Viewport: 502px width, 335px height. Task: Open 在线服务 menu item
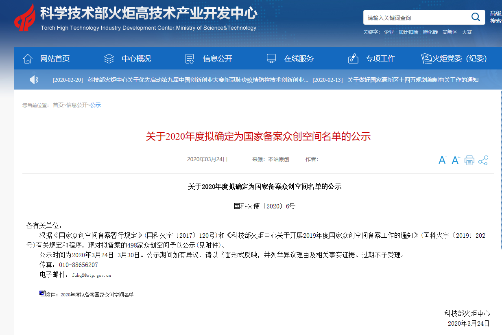299,59
